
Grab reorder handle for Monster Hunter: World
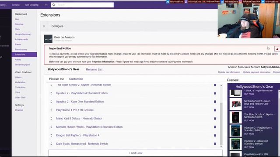pyautogui.click(x=51, y=127)
